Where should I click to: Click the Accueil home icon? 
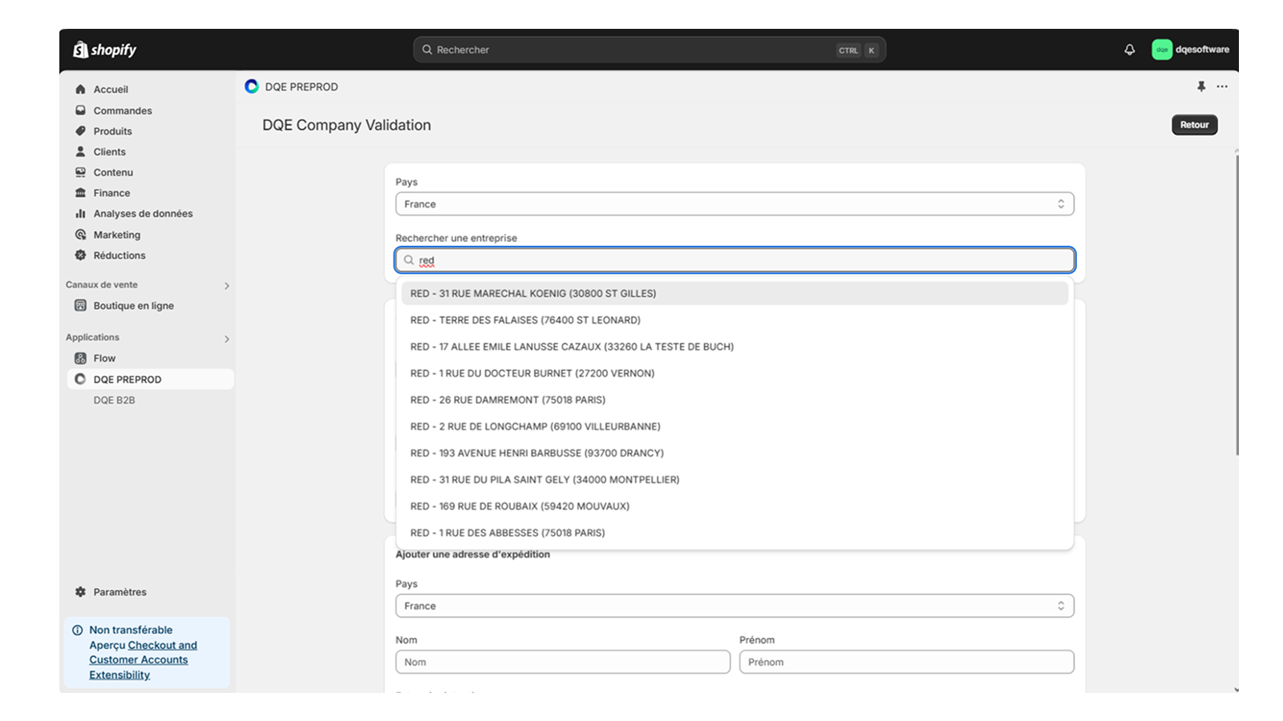[x=80, y=90]
